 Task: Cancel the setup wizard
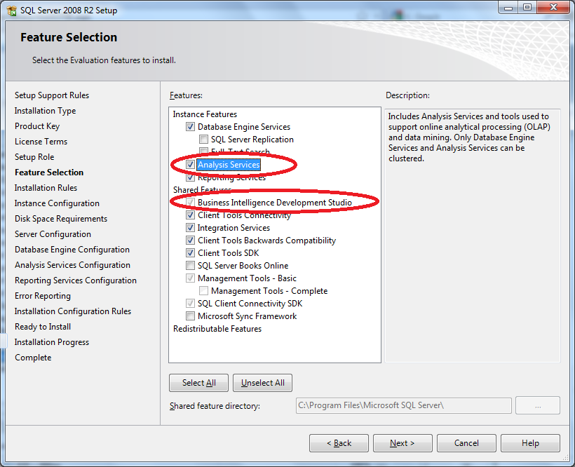466,443
